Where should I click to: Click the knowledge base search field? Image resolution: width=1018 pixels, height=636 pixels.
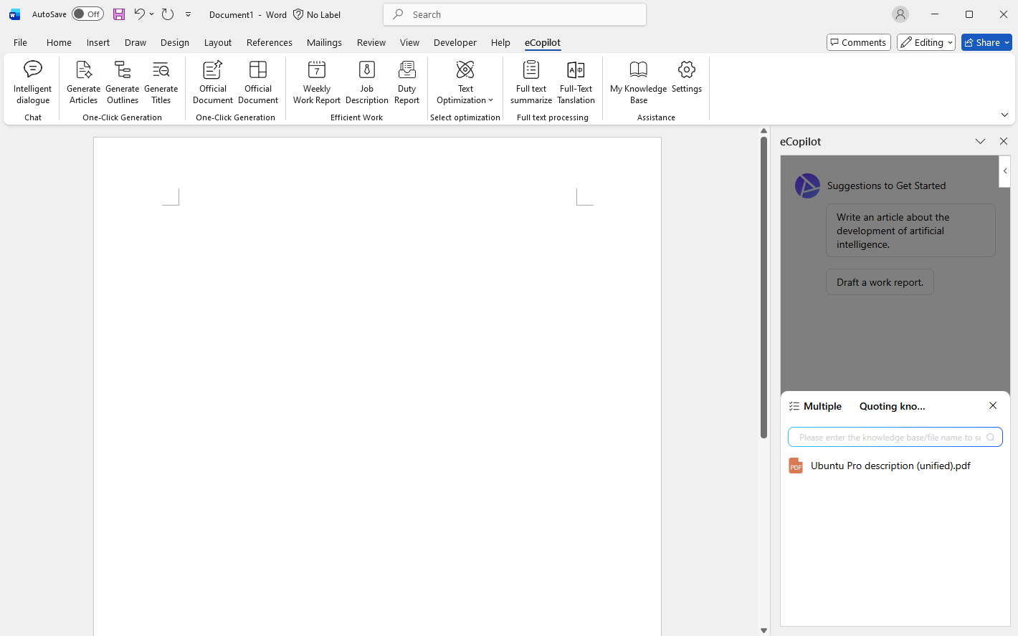(x=889, y=437)
